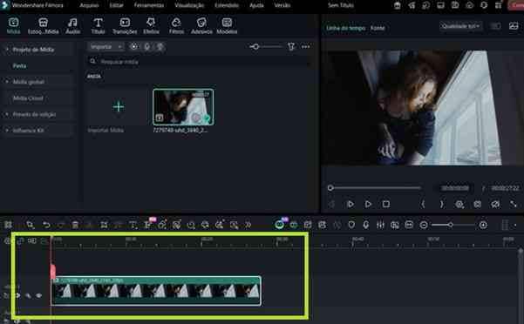The height and width of the screenshot is (324, 524).
Task: Click Undo in the timeline toolbar
Action: coord(46,225)
